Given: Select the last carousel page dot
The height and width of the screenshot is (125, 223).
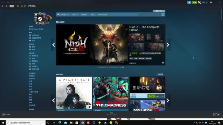Looking at the screenshot, I should pyautogui.click(x=123, y=67).
